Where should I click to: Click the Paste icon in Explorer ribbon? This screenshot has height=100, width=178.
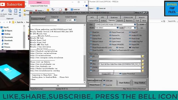point(16,12)
